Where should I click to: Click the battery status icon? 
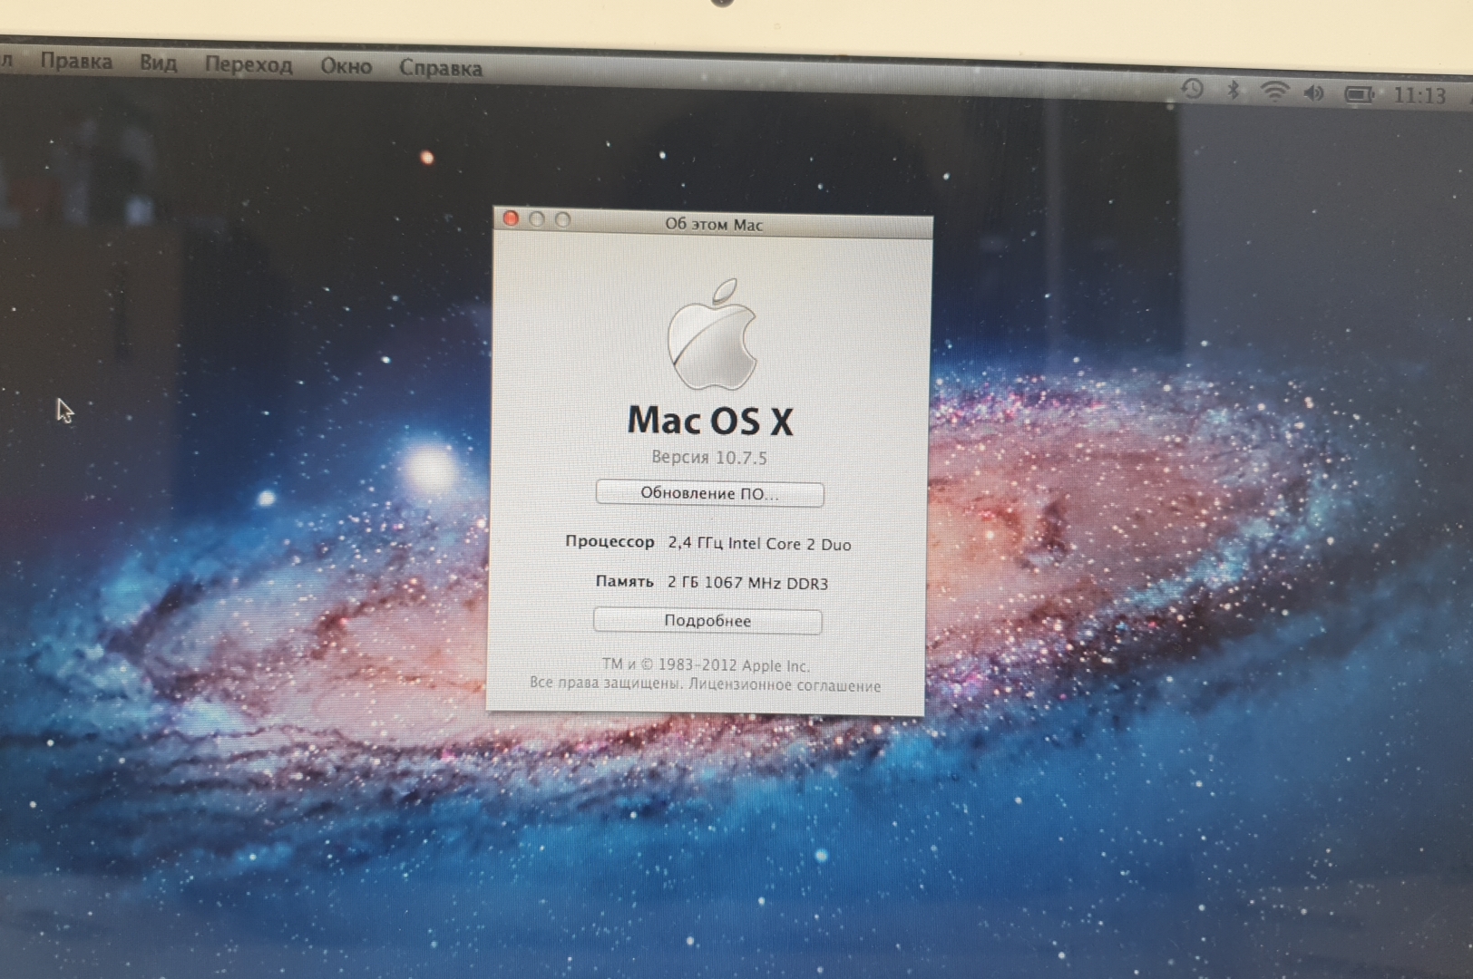click(1359, 94)
